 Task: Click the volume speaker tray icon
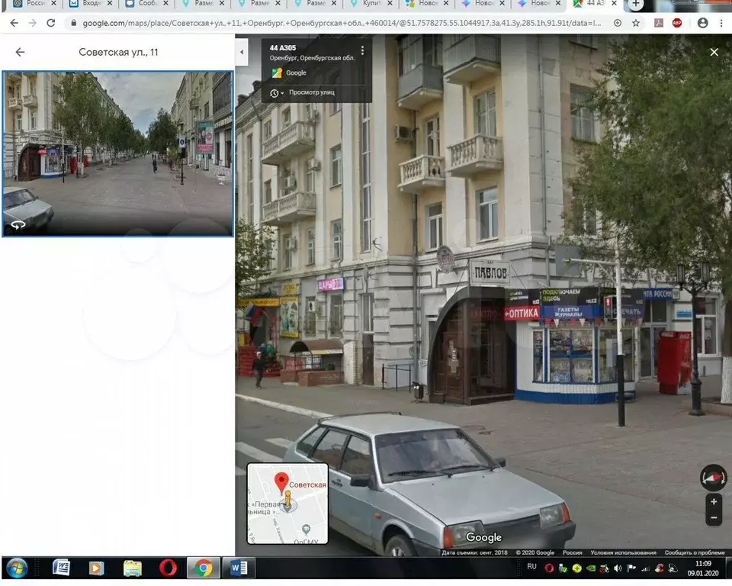click(x=618, y=568)
